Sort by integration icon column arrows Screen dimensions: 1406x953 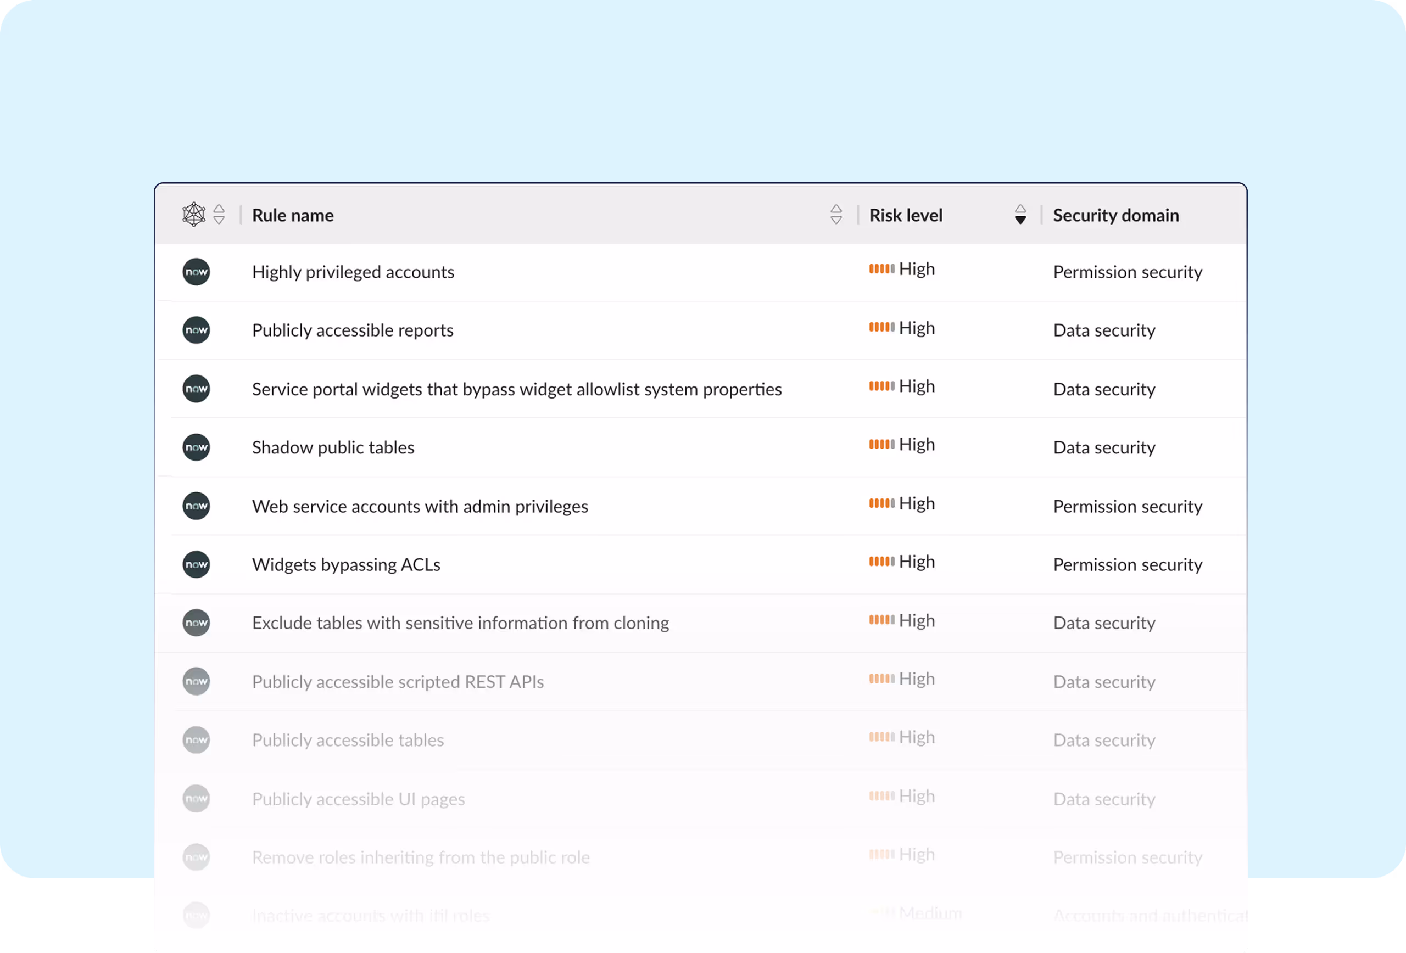[x=219, y=215]
